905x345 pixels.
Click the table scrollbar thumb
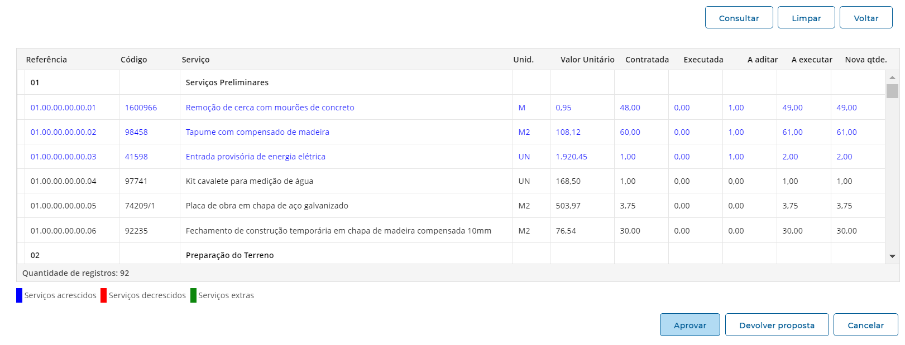point(892,91)
